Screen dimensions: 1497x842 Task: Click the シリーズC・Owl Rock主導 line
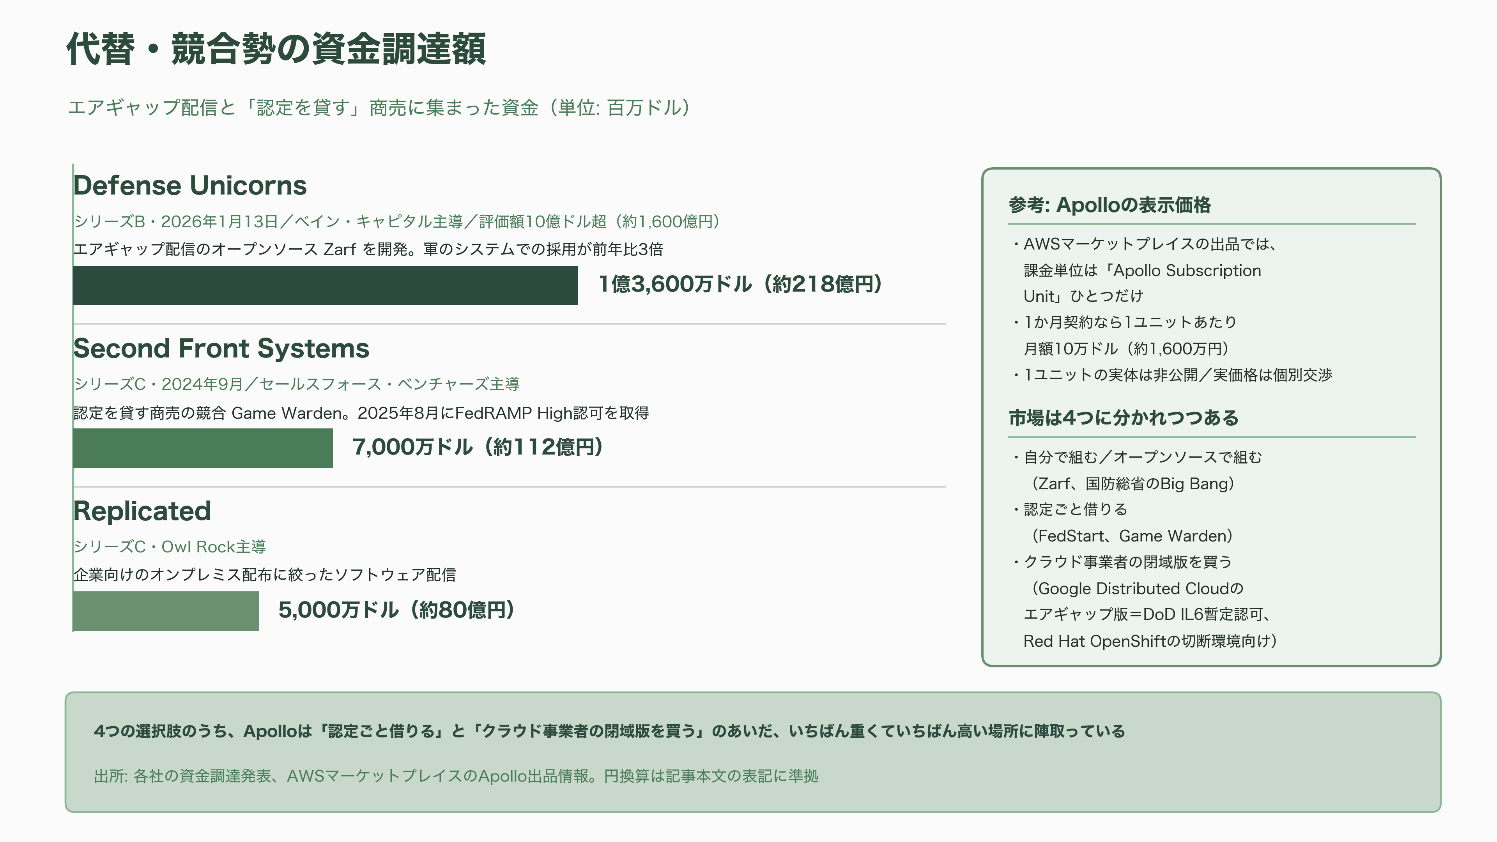click(x=170, y=547)
